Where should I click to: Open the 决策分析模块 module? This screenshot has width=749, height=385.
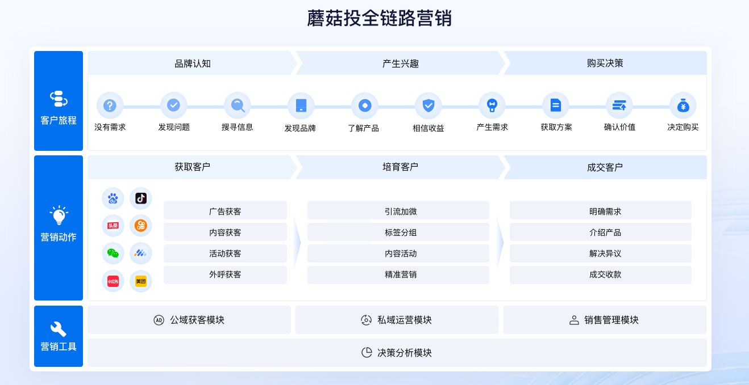(x=397, y=353)
